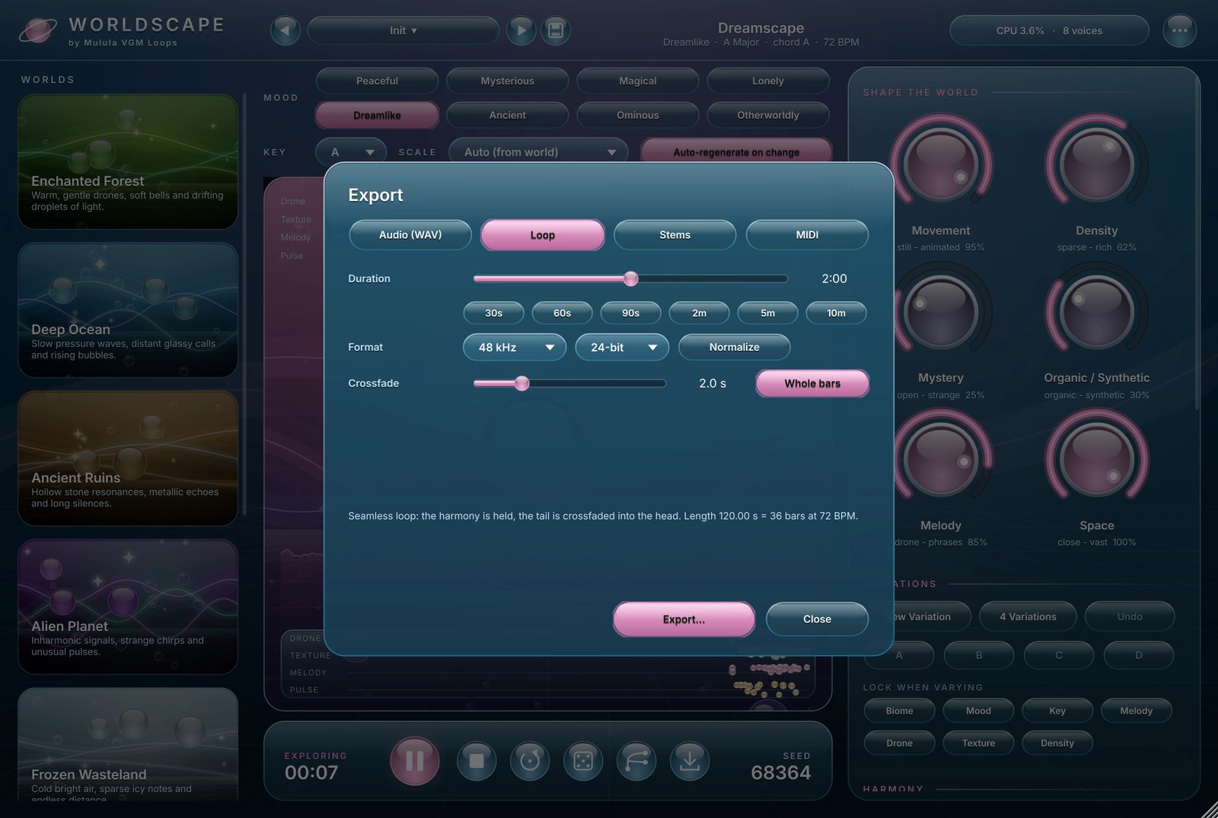Screen dimensions: 1218x818
Task: Choose the Mysterious mood
Action: tap(507, 81)
